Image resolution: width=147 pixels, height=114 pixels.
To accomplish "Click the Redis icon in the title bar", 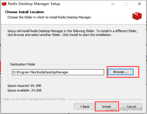I will (4, 4).
